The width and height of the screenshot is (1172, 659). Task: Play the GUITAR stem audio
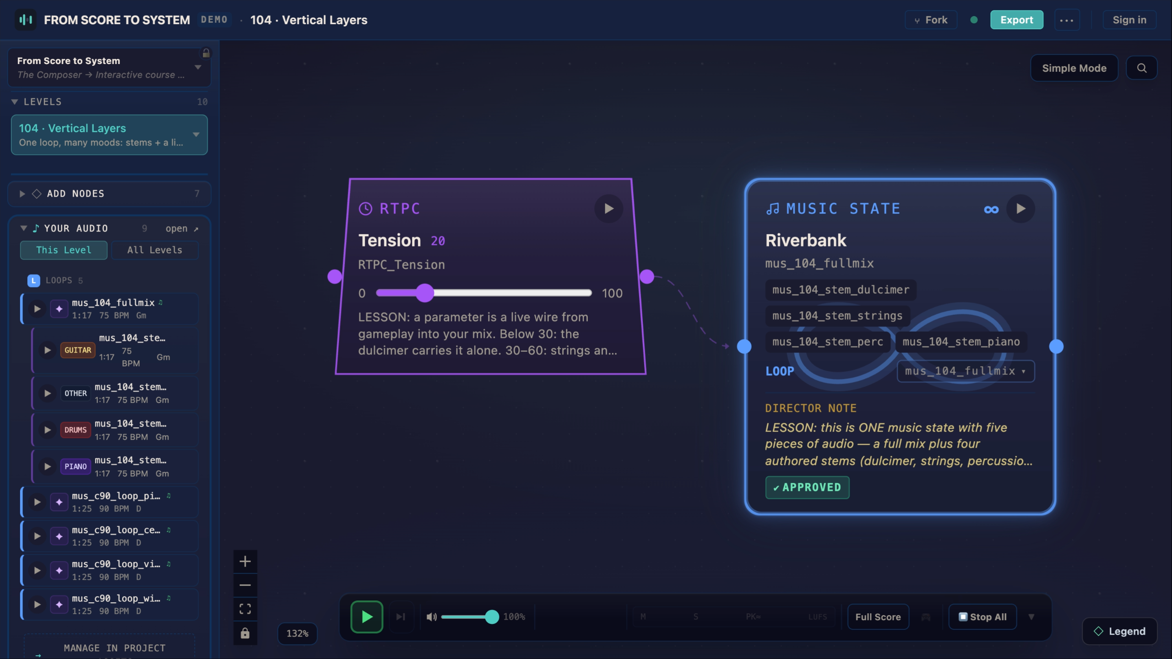(x=47, y=350)
